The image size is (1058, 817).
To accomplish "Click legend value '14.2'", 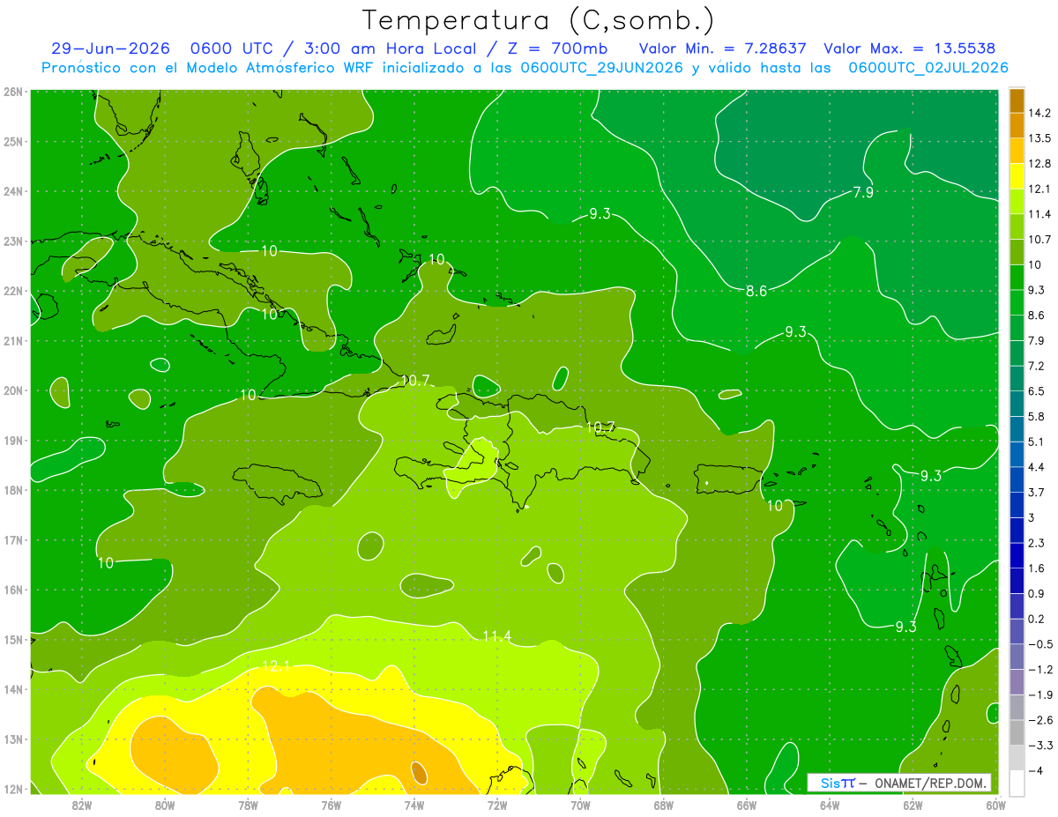I will (x=1039, y=113).
